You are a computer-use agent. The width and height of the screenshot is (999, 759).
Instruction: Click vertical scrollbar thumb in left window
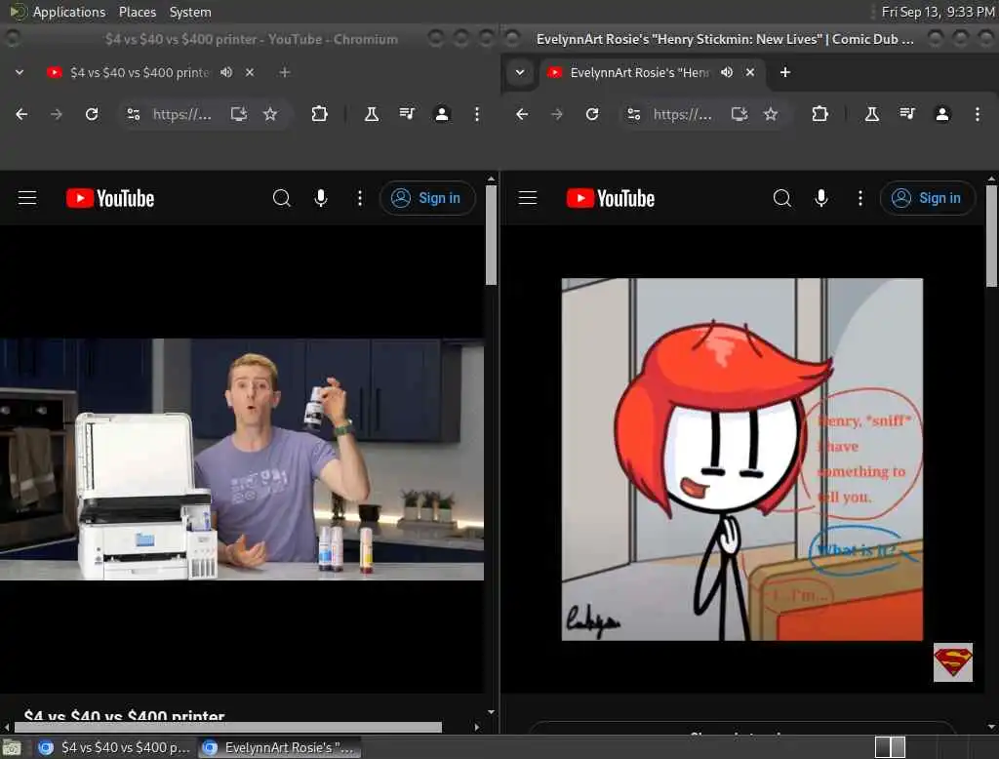click(492, 236)
